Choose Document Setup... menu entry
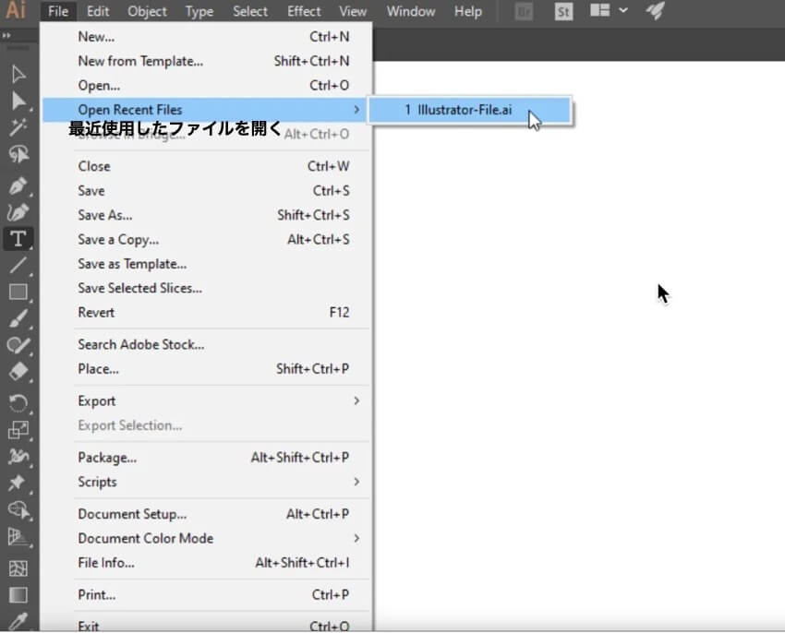The image size is (785, 633). point(132,514)
